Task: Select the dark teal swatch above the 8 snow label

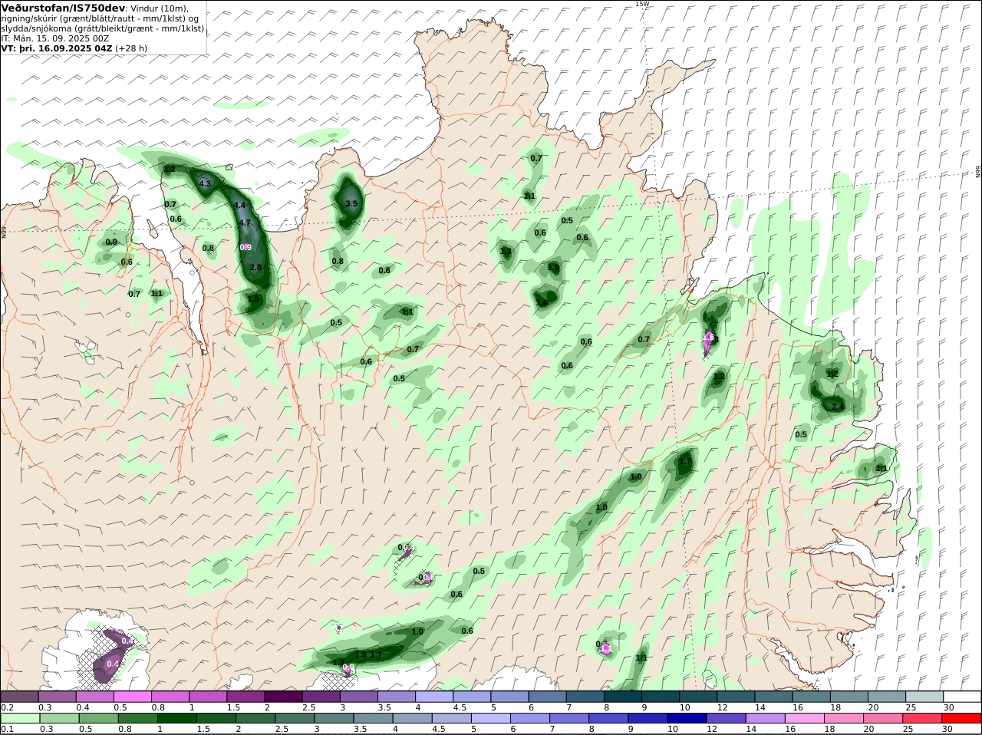Action: tap(623, 697)
